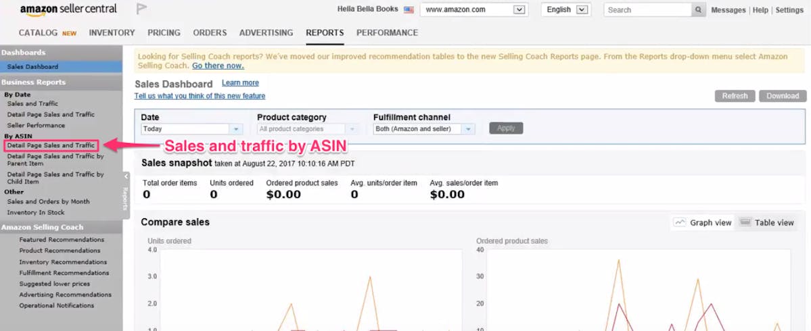
Task: Click the Hella Bella Books account name
Action: (368, 9)
